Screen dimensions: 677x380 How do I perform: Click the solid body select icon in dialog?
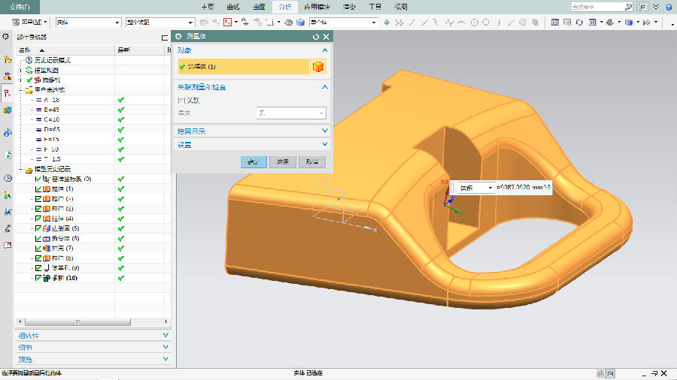point(318,67)
